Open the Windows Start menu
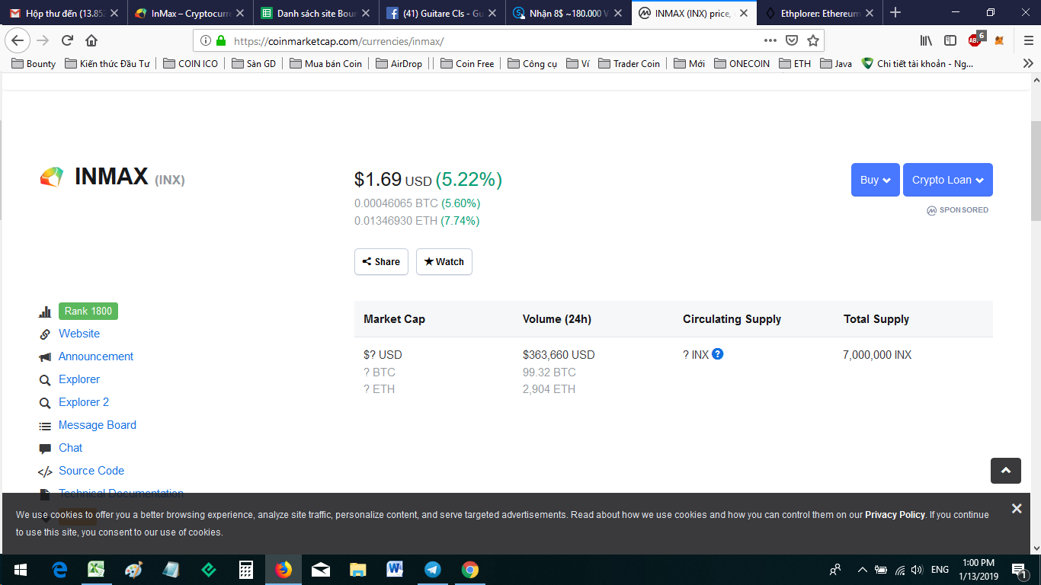 [x=20, y=570]
